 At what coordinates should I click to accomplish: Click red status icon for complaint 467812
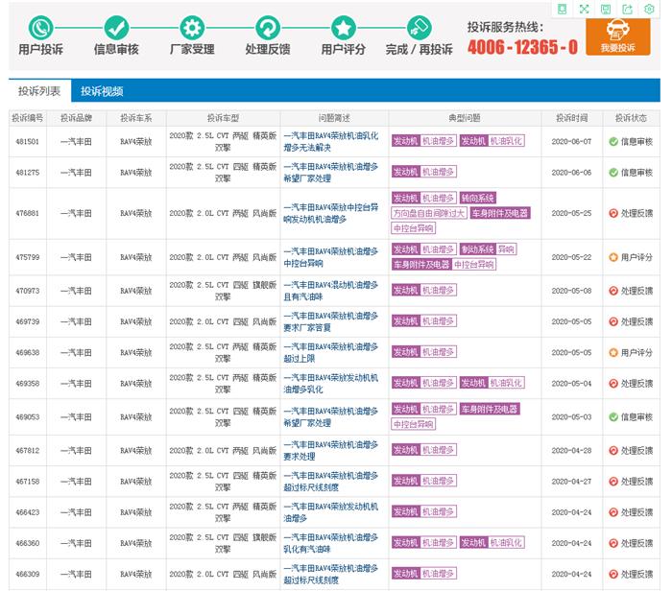(x=613, y=450)
